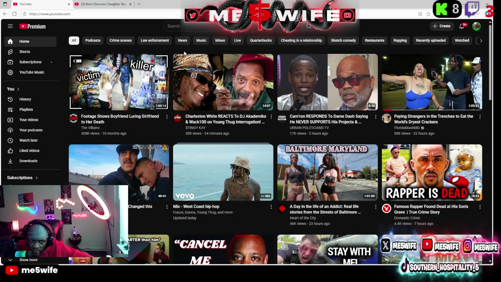Select the Crime scenes chip
501x282 pixels.
click(121, 40)
